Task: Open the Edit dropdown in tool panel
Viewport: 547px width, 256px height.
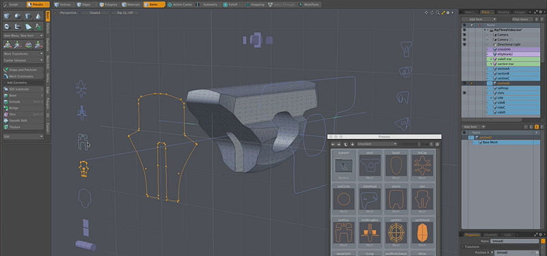Action: (23, 136)
